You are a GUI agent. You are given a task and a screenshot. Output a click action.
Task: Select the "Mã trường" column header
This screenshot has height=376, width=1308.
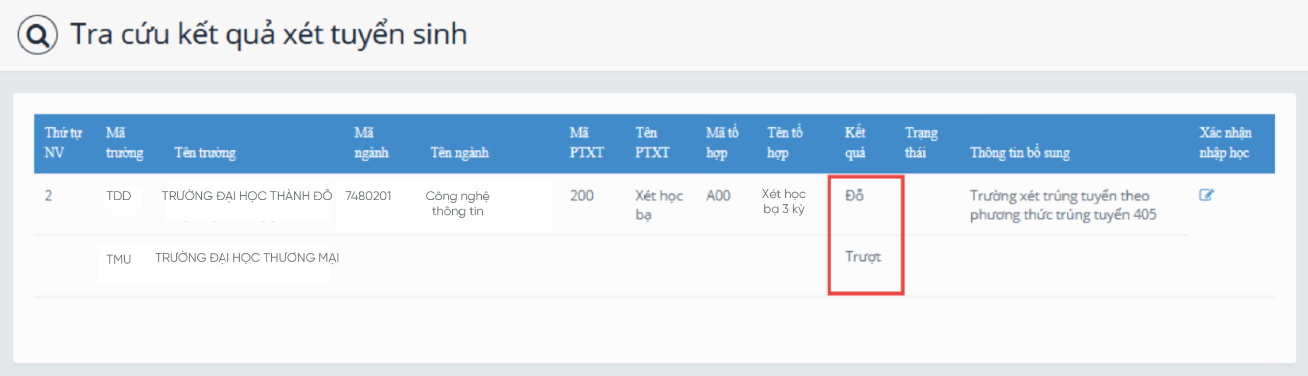(x=124, y=143)
